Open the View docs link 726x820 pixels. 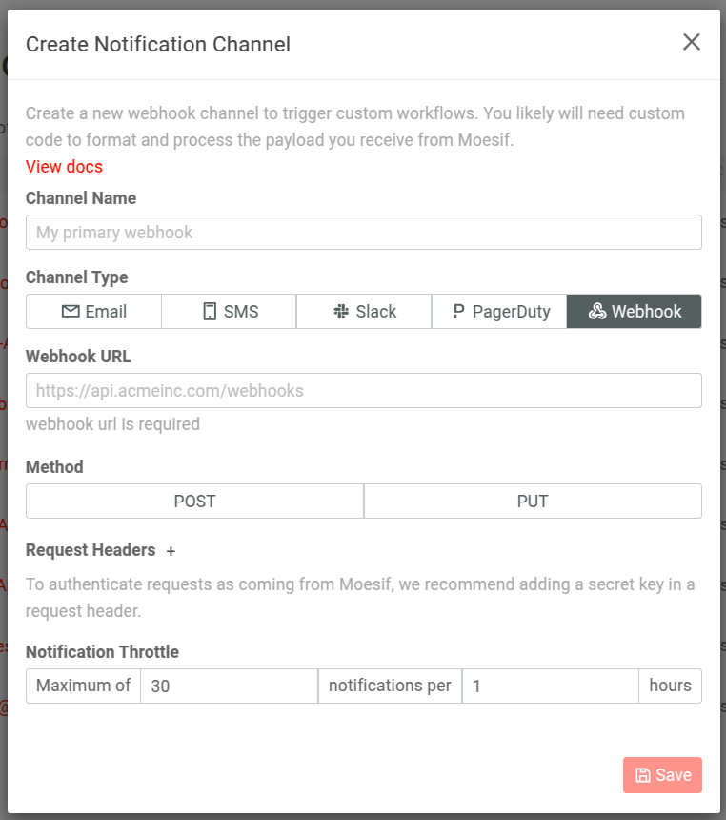64,166
